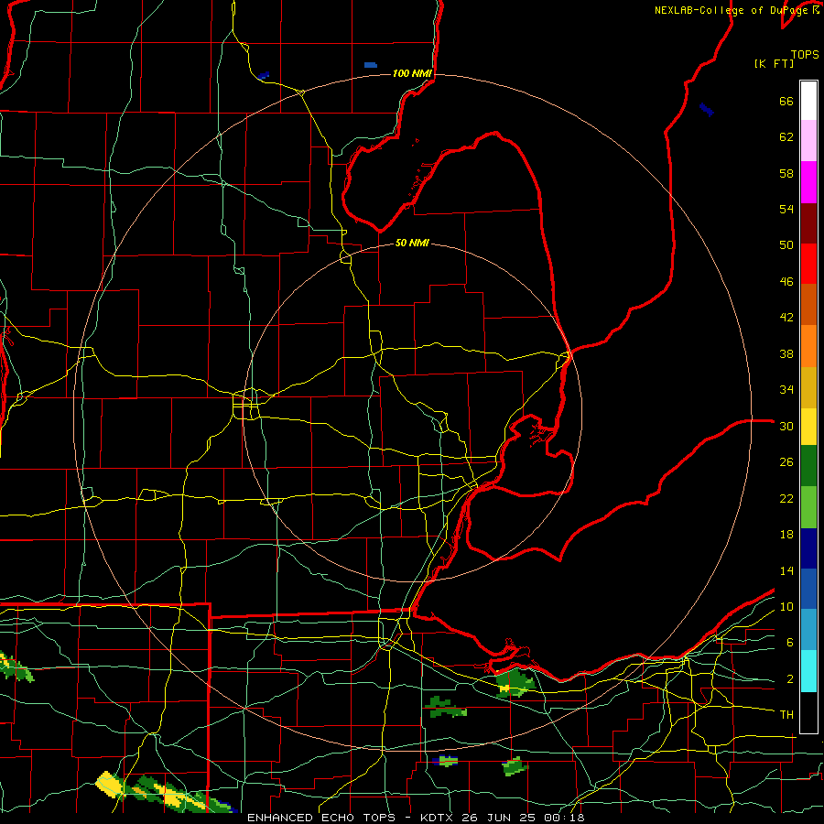Click the [K FT] units label

(x=774, y=63)
